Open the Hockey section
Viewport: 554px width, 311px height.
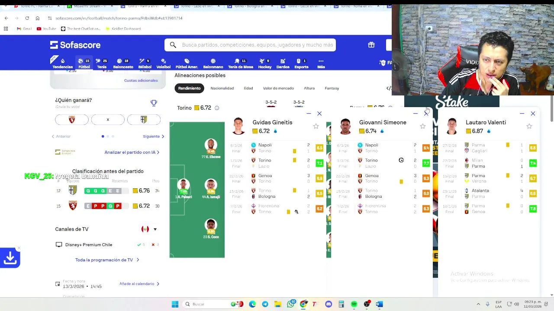[264, 63]
